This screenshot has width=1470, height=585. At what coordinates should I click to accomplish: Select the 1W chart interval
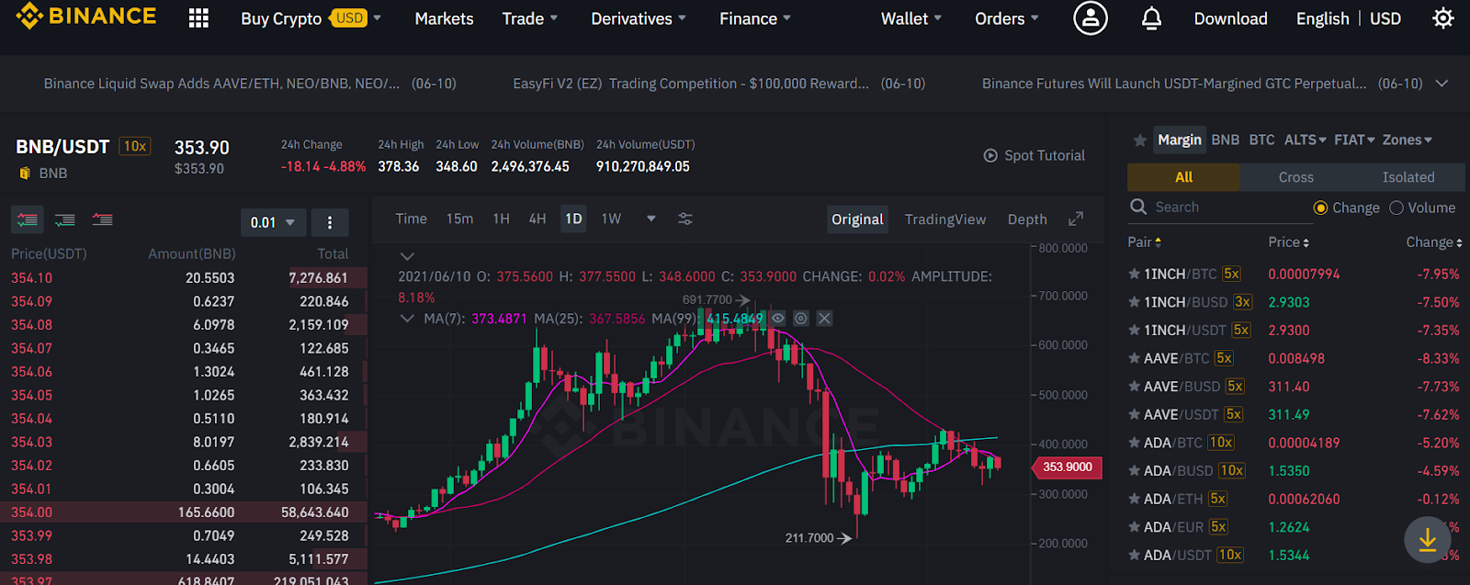tap(611, 219)
